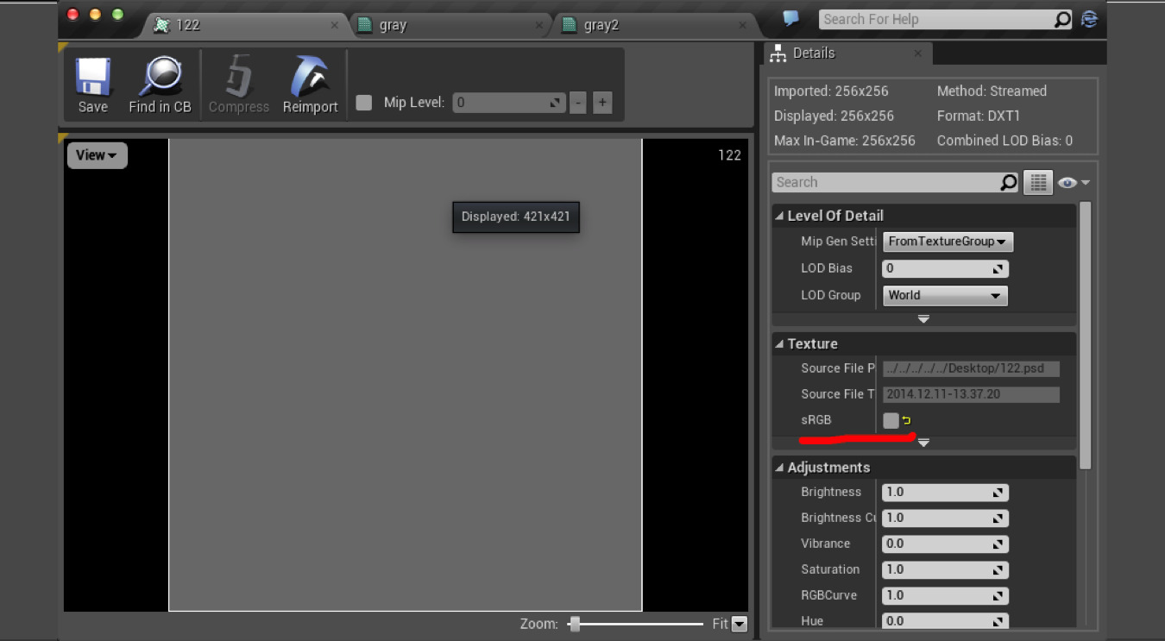The image size is (1165, 641).
Task: Click Find in CB magnifier icon
Action: tap(160, 78)
